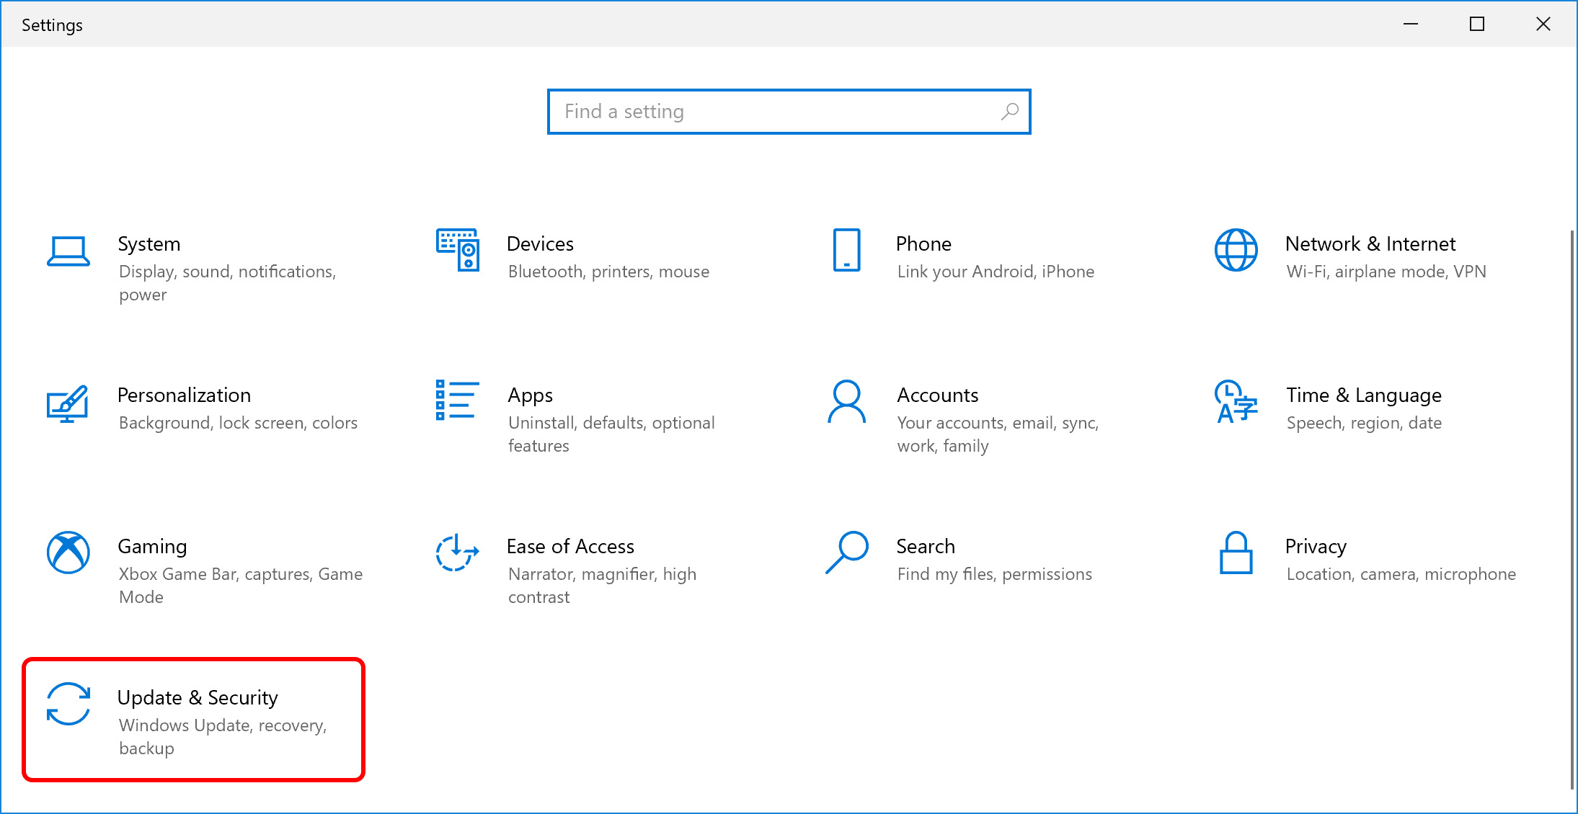This screenshot has width=1578, height=814.
Task: Click 'Background, lock screen, colors' description
Action: point(239,423)
